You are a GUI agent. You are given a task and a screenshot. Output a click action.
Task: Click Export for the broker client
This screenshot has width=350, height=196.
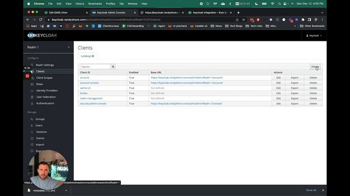coord(295,93)
